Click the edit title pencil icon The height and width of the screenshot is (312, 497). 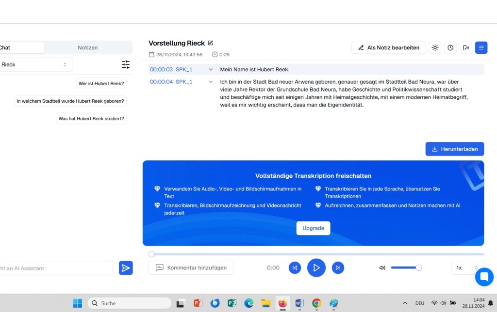click(x=211, y=43)
